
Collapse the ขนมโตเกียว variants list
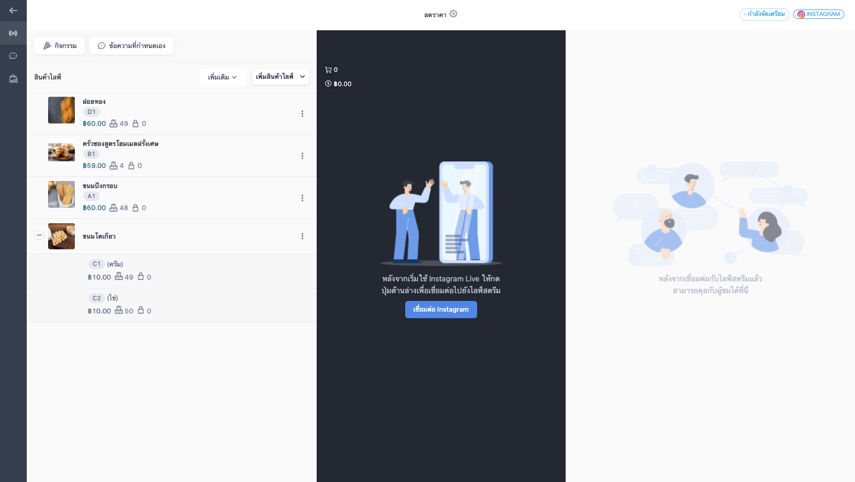pyautogui.click(x=39, y=235)
